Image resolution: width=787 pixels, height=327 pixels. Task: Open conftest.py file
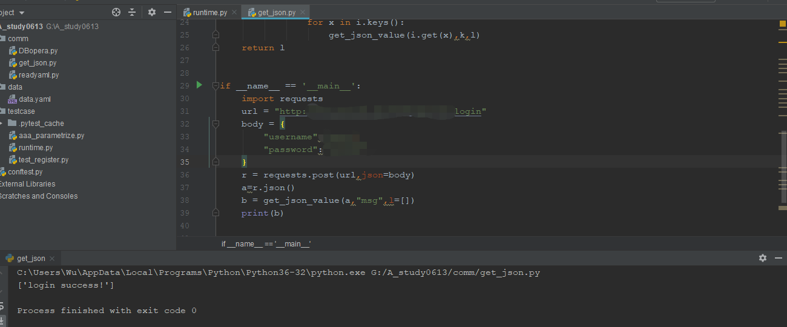[x=25, y=172]
